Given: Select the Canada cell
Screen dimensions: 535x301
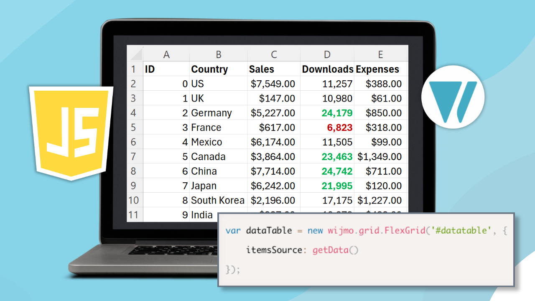Looking at the screenshot, I should point(219,157).
